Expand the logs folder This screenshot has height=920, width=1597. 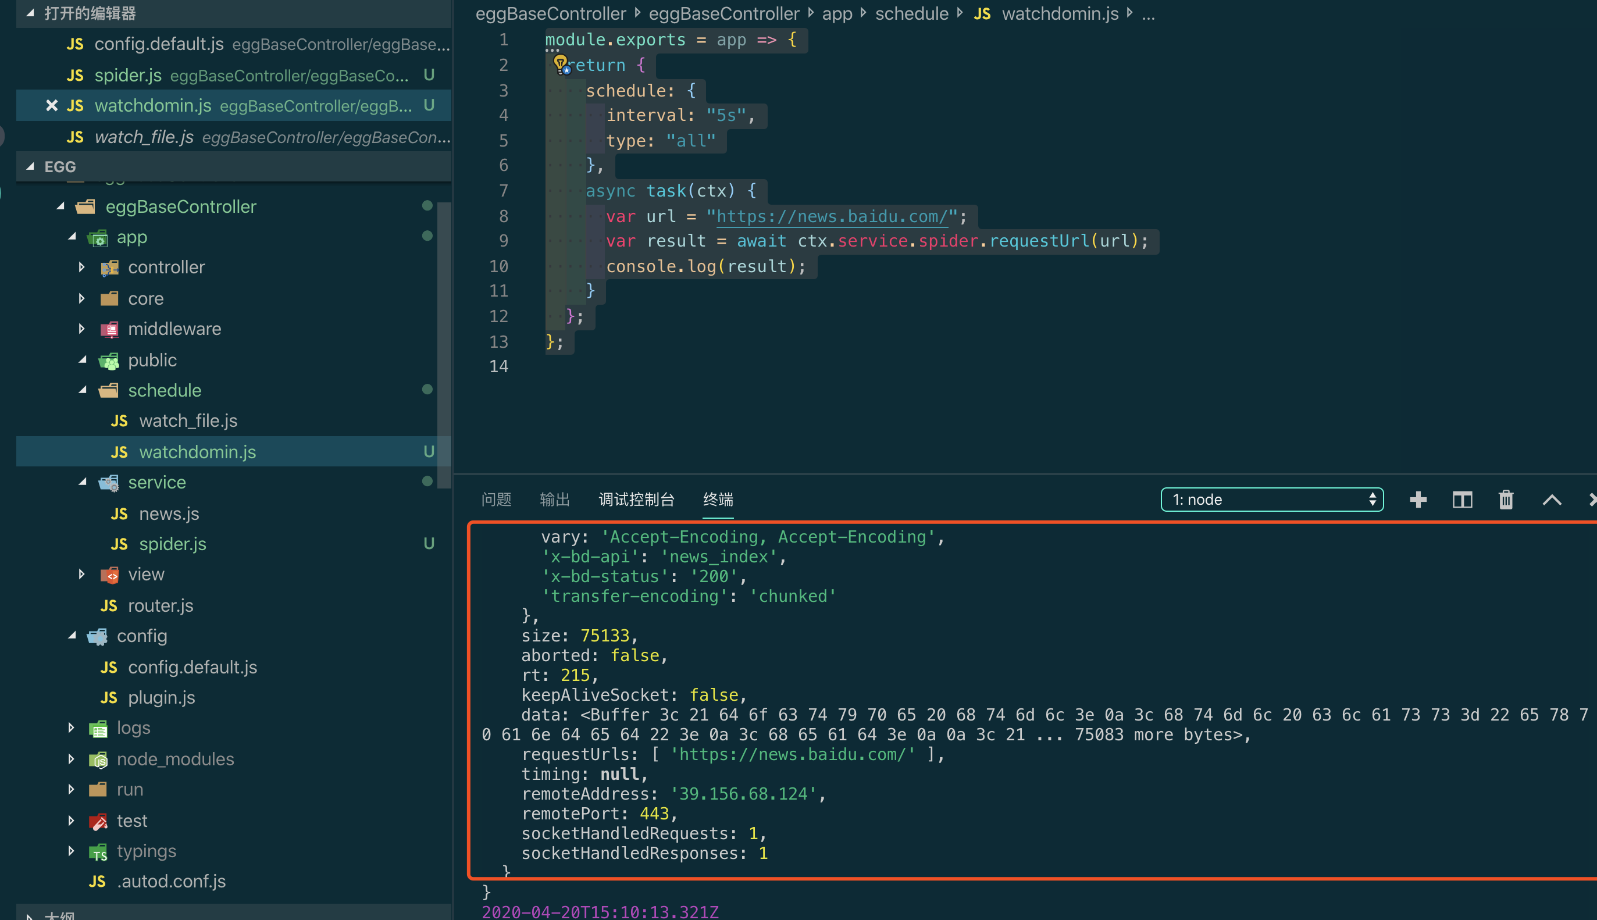point(71,728)
